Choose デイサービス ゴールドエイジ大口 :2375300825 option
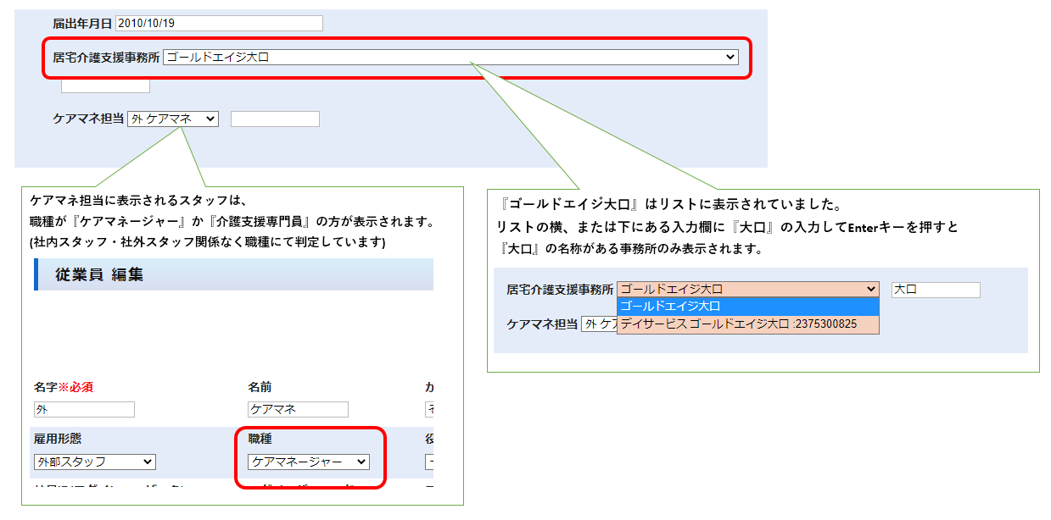 coord(747,324)
